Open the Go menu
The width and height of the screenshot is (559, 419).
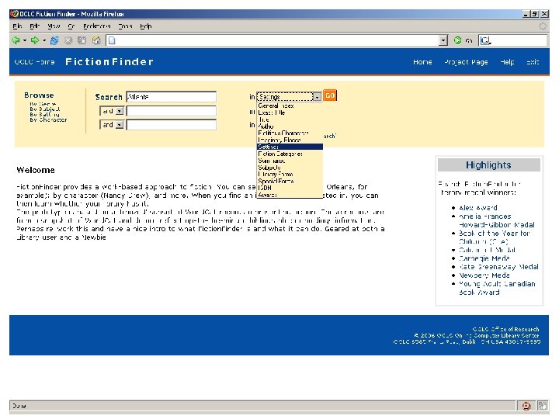point(71,26)
